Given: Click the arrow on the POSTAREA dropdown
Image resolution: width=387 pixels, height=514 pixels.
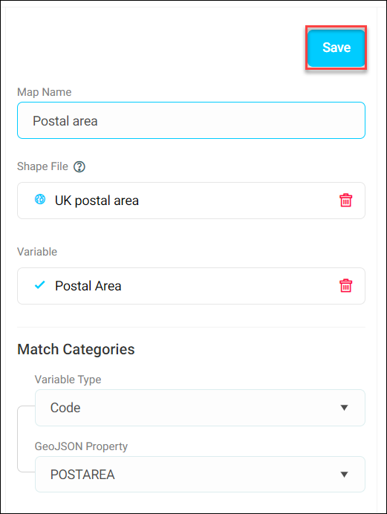Looking at the screenshot, I should [344, 475].
